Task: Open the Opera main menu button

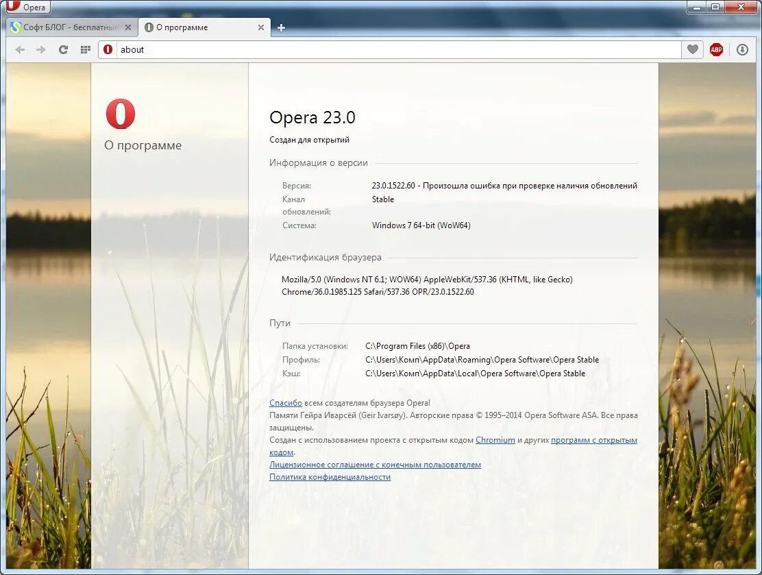Action: pyautogui.click(x=27, y=7)
